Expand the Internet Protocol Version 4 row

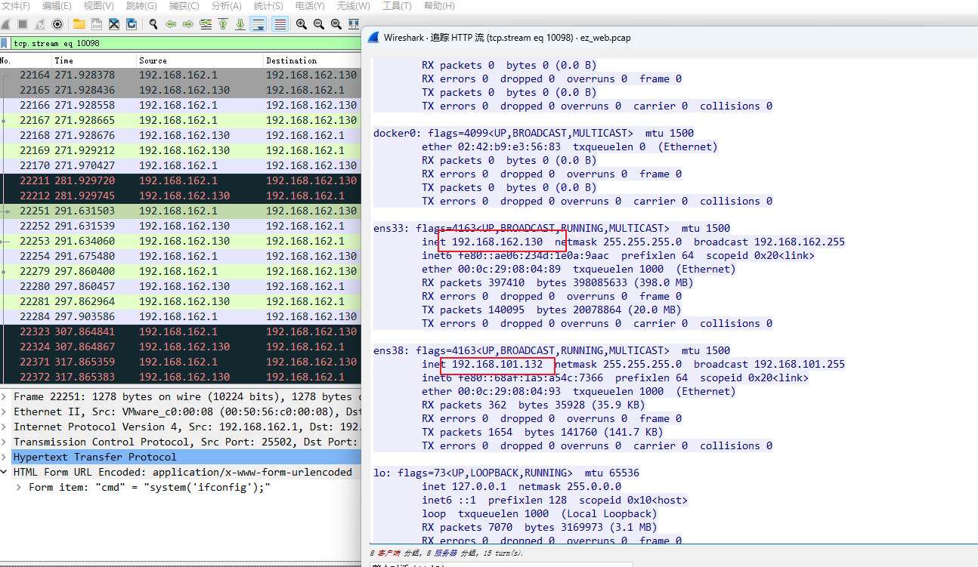pos(5,427)
